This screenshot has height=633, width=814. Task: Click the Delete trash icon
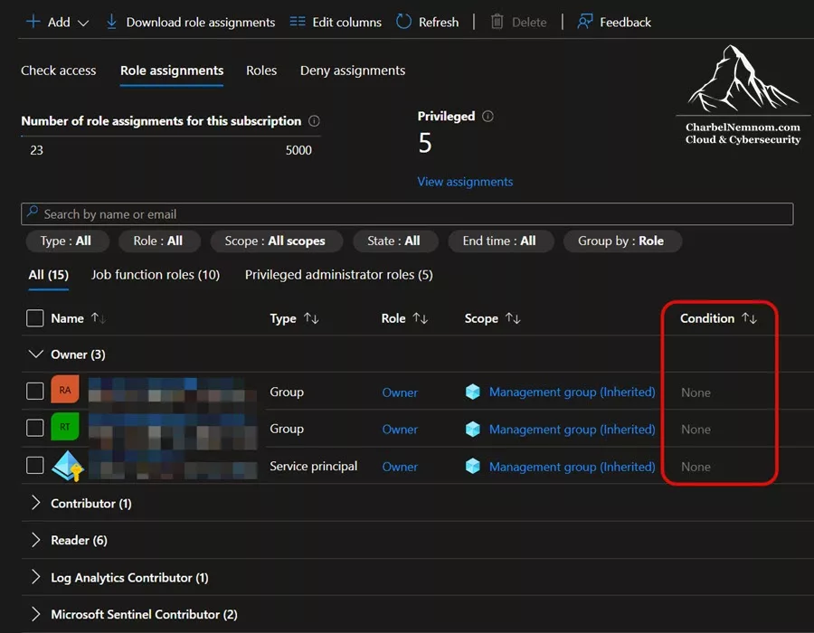click(497, 22)
